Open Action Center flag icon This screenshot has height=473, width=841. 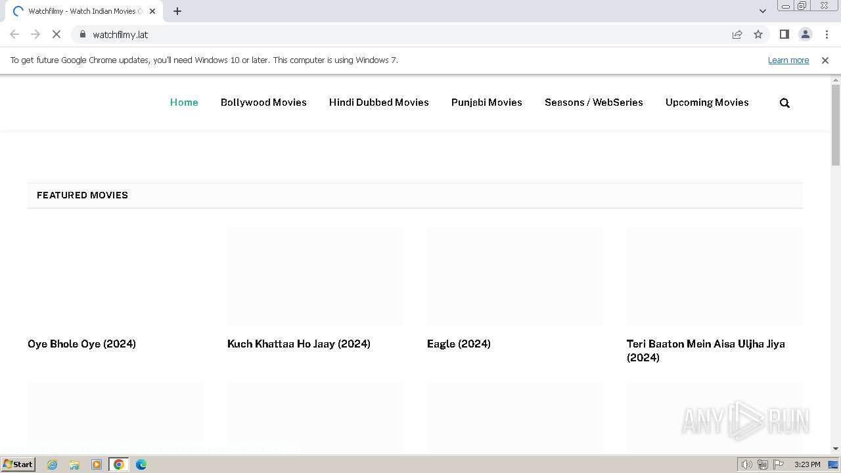click(779, 464)
